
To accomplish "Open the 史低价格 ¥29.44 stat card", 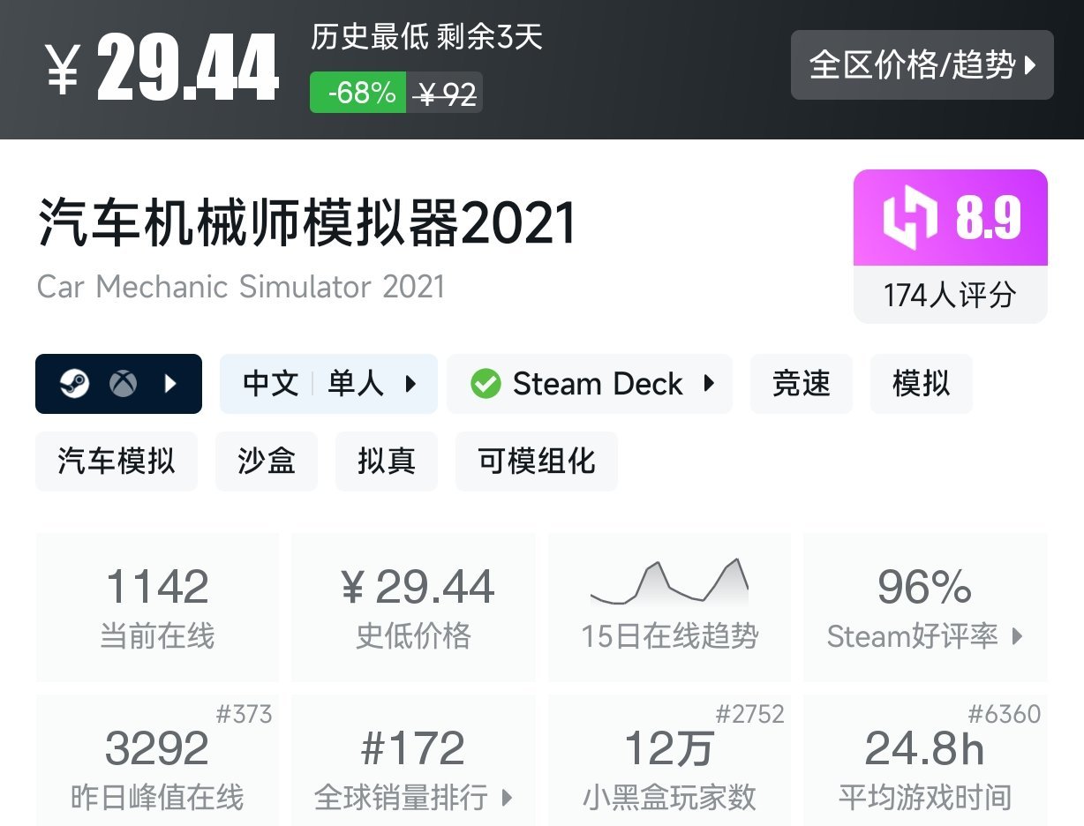I will 413,607.
